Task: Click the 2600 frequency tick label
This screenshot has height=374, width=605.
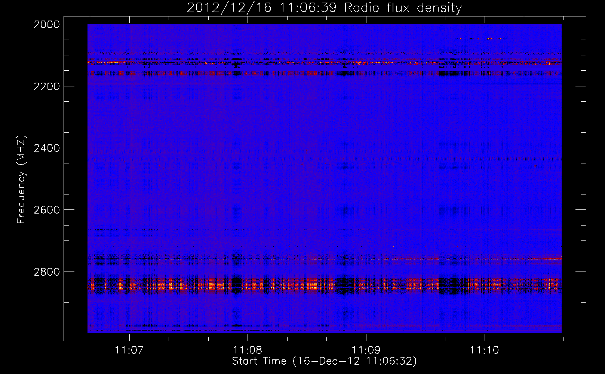Action: tap(47, 210)
